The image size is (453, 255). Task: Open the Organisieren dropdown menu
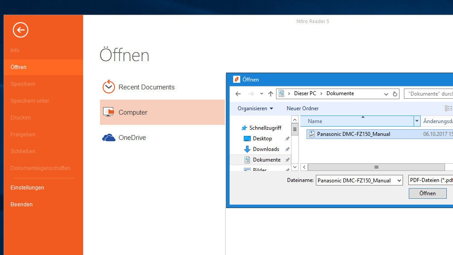coord(255,108)
